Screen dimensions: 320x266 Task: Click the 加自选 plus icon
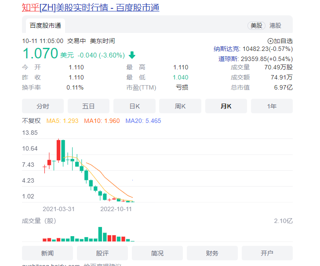tap(270, 41)
